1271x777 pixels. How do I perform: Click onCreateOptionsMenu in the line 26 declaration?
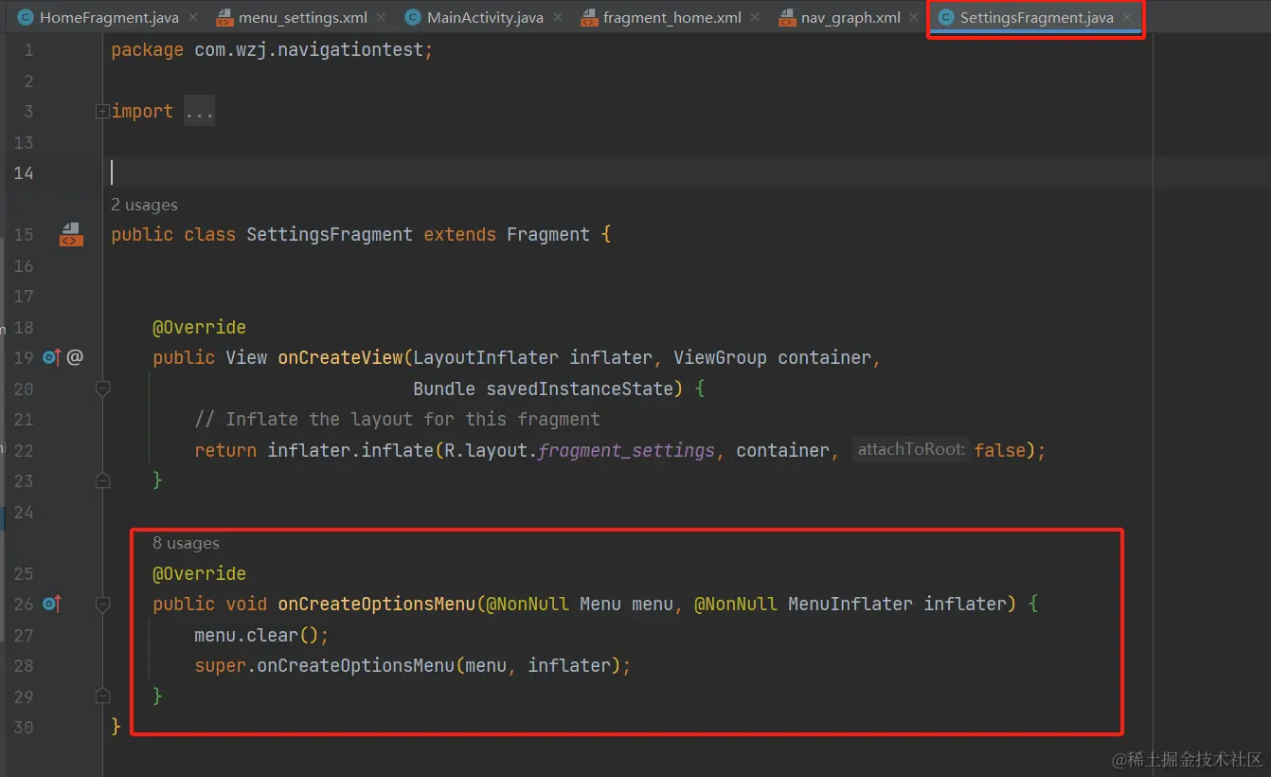coord(376,604)
